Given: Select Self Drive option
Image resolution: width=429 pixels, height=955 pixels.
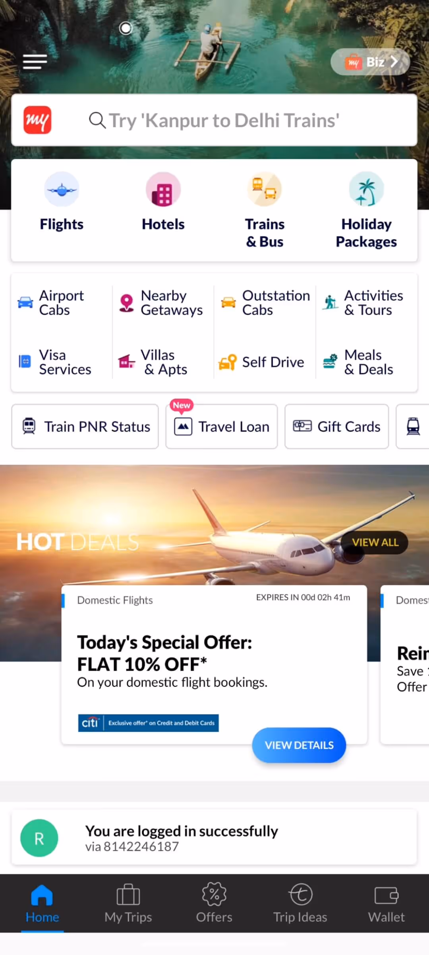Looking at the screenshot, I should 261,362.
